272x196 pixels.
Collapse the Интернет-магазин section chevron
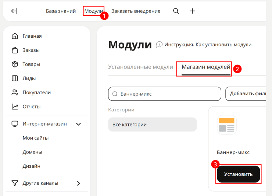(x=78, y=124)
